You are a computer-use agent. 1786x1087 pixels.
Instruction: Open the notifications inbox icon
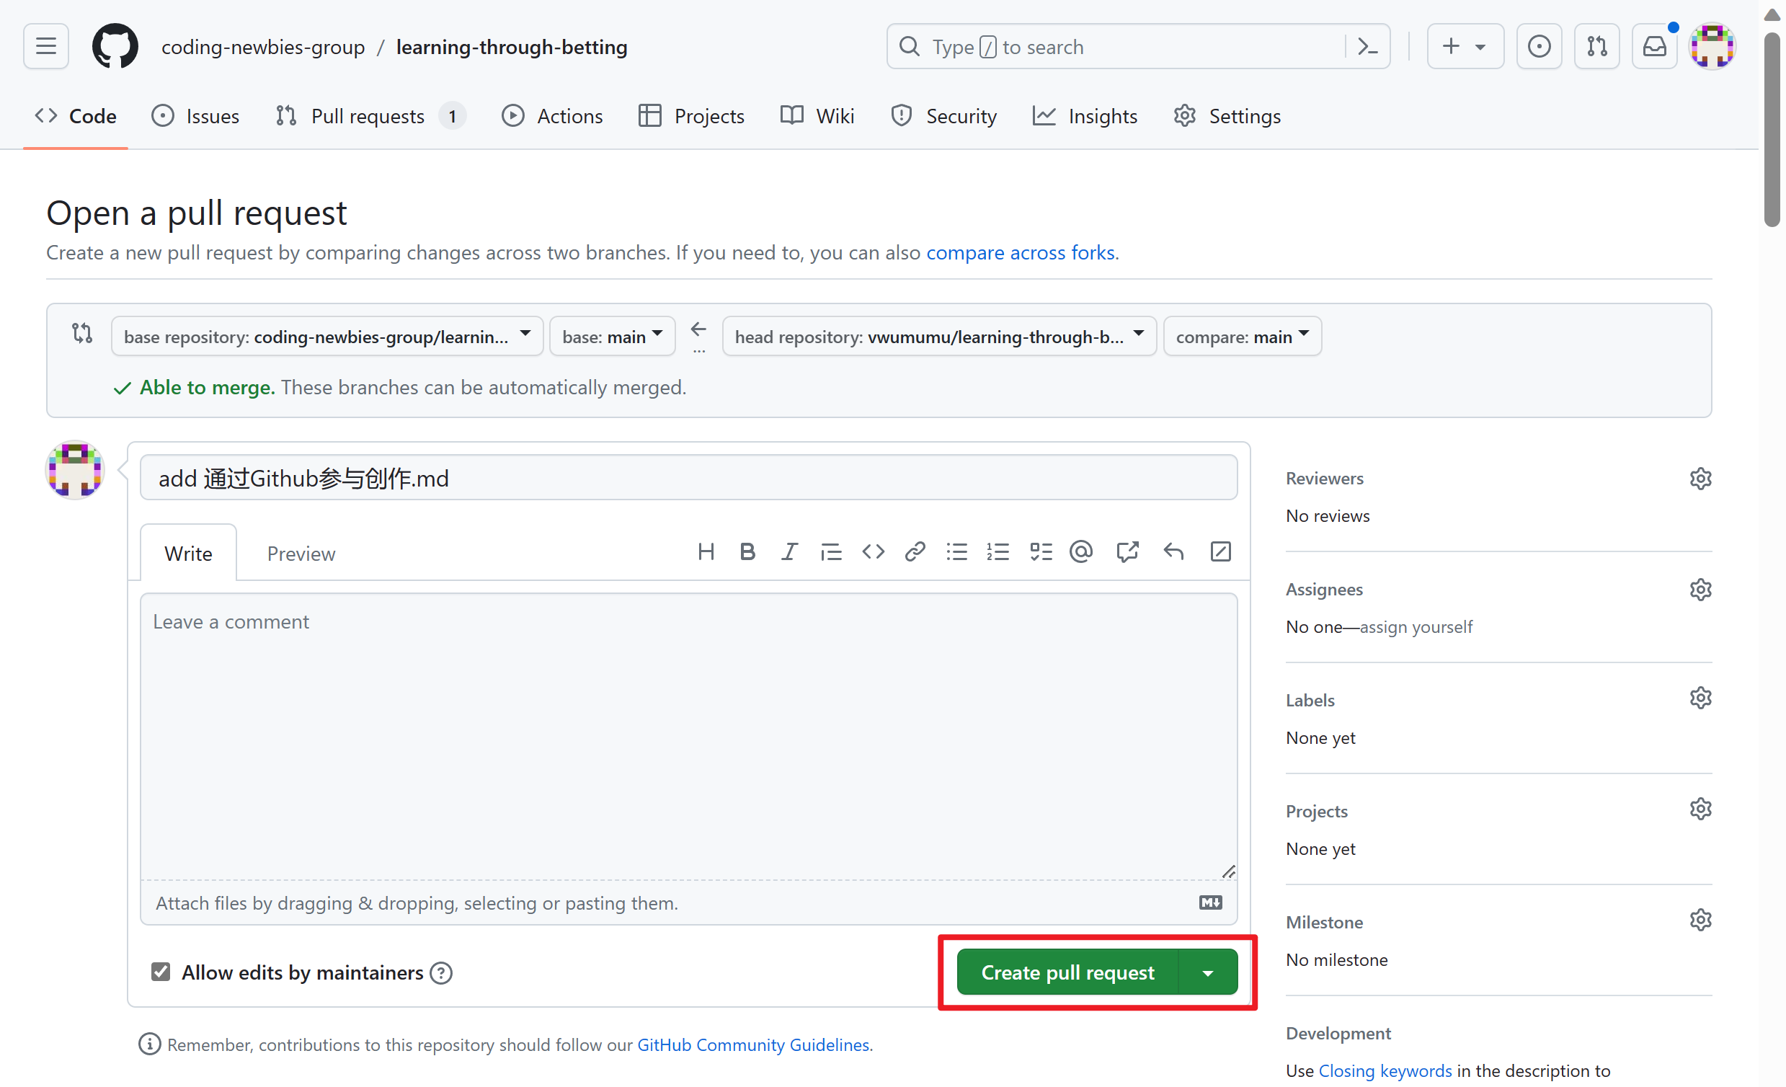(1654, 47)
